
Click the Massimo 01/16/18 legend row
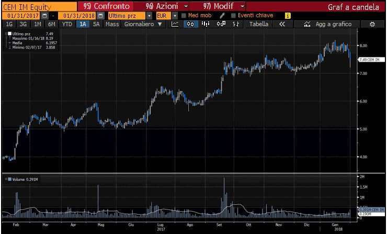[x=32, y=39]
